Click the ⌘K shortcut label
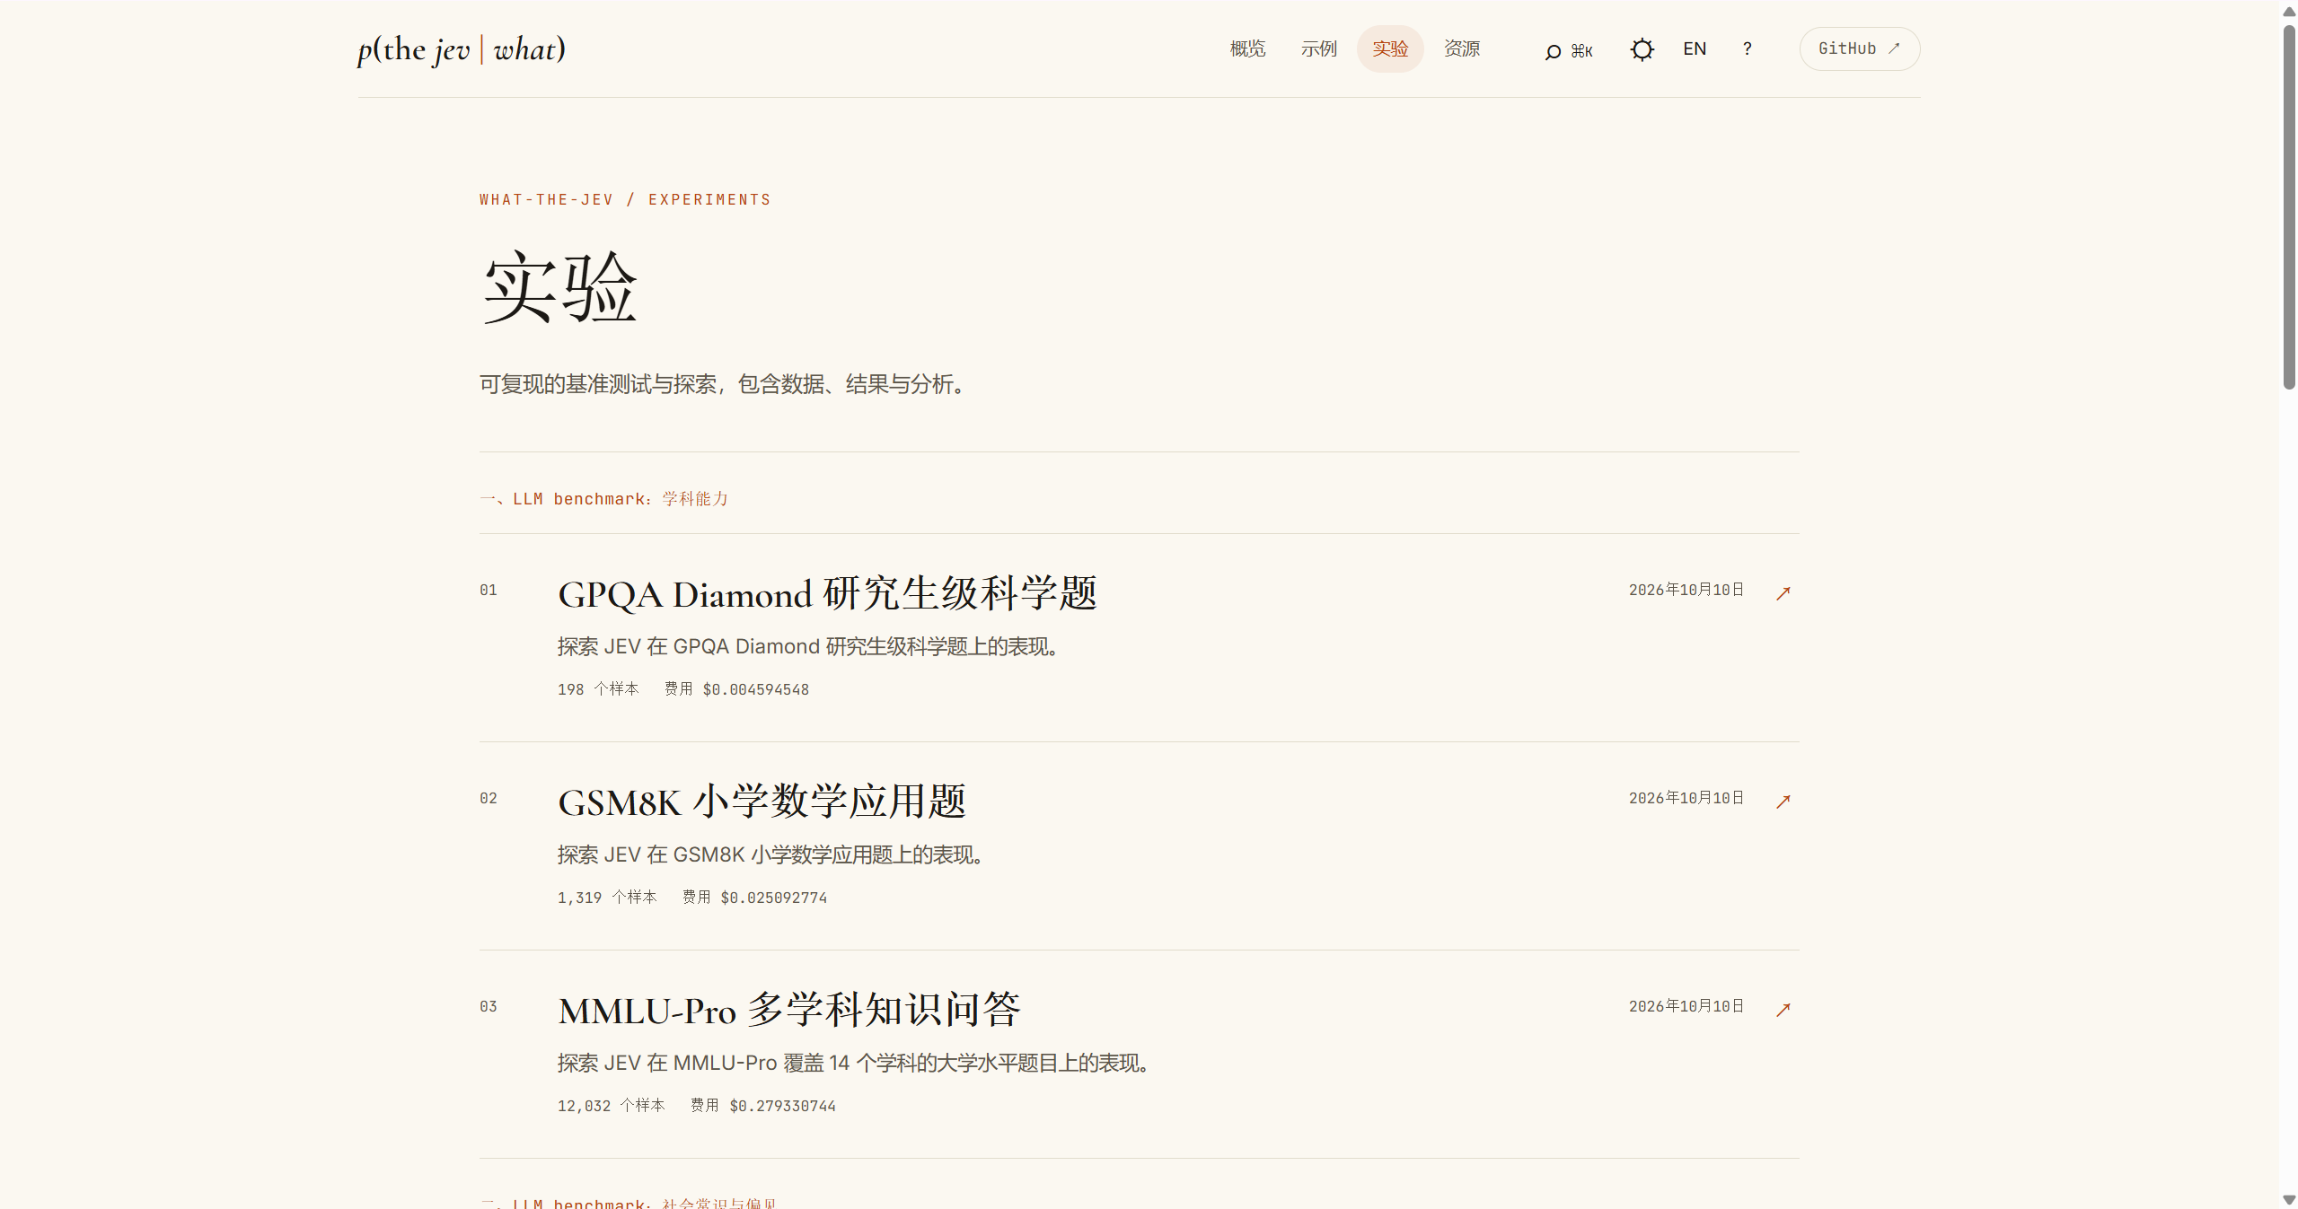This screenshot has height=1209, width=2298. [1581, 52]
